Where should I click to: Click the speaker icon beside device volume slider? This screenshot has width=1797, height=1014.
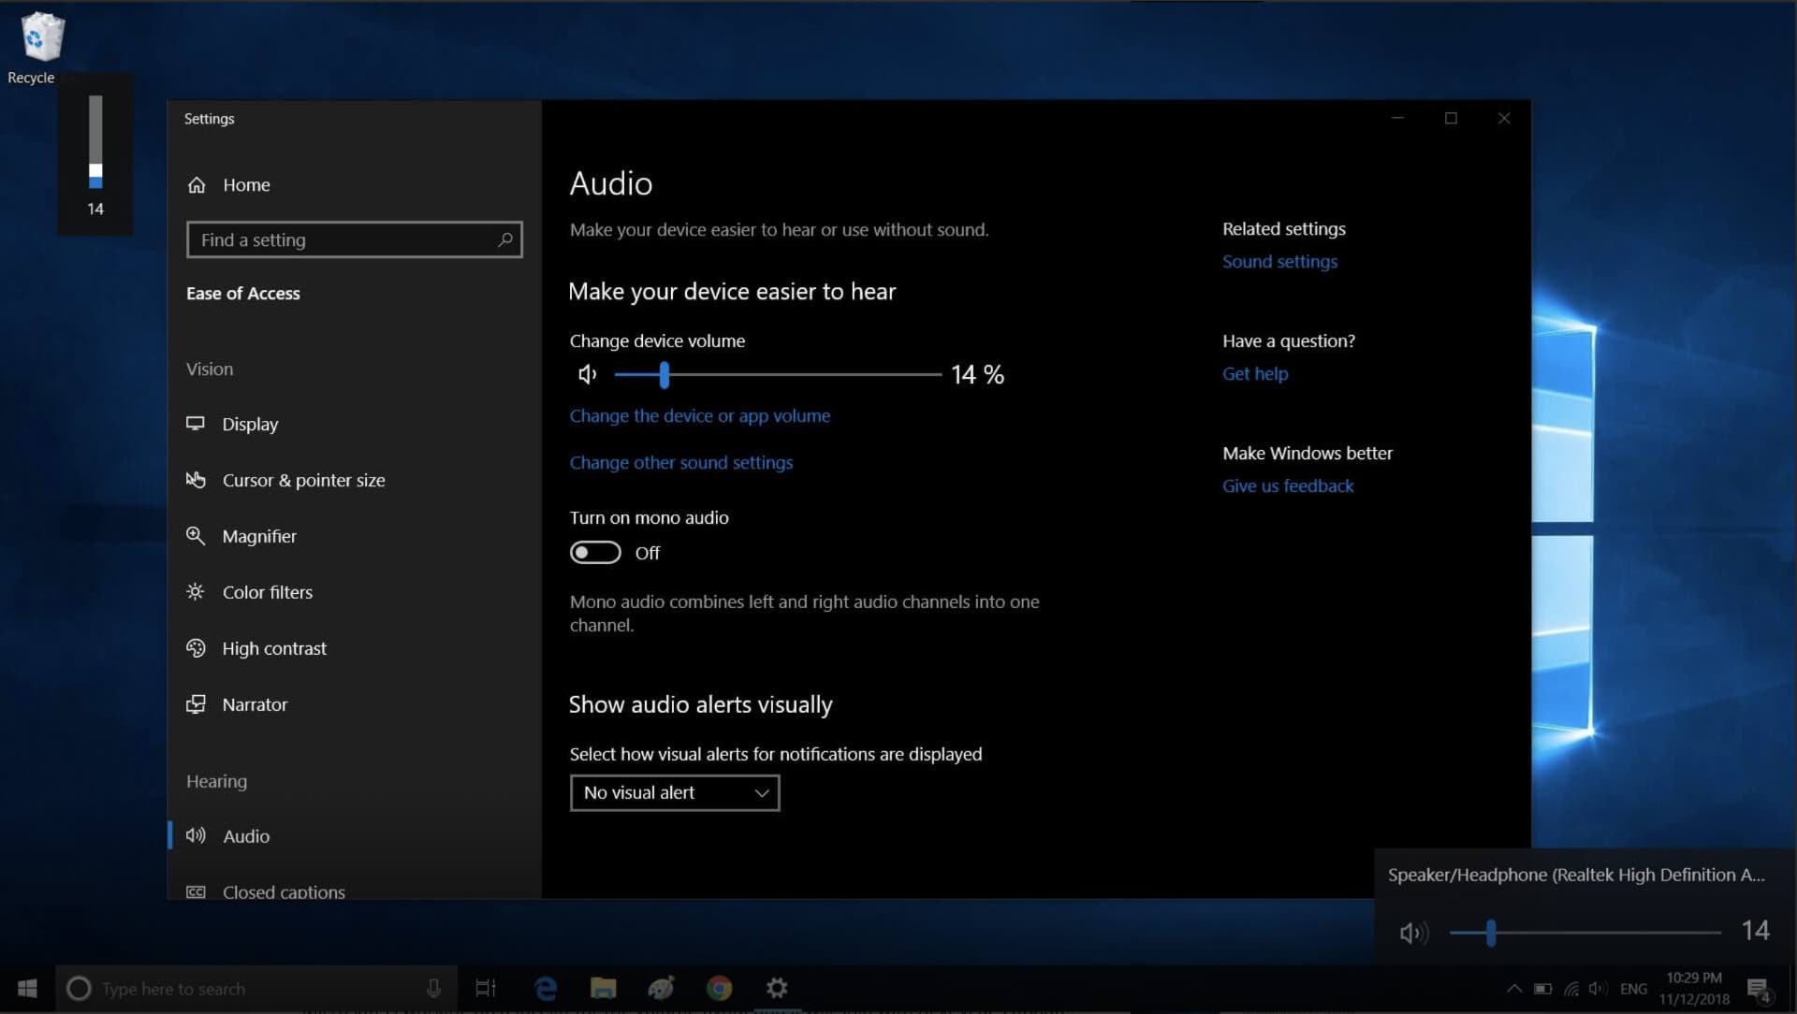coord(587,374)
